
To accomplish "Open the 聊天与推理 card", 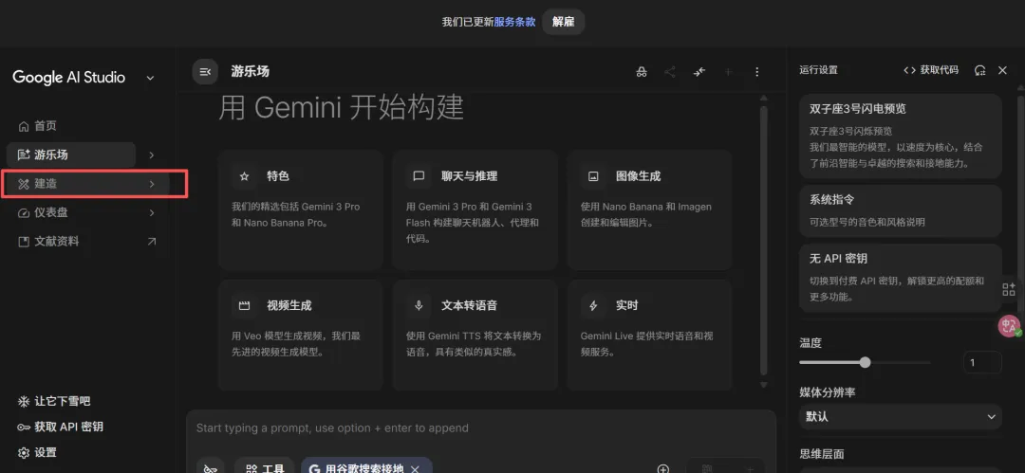I will [x=475, y=210].
